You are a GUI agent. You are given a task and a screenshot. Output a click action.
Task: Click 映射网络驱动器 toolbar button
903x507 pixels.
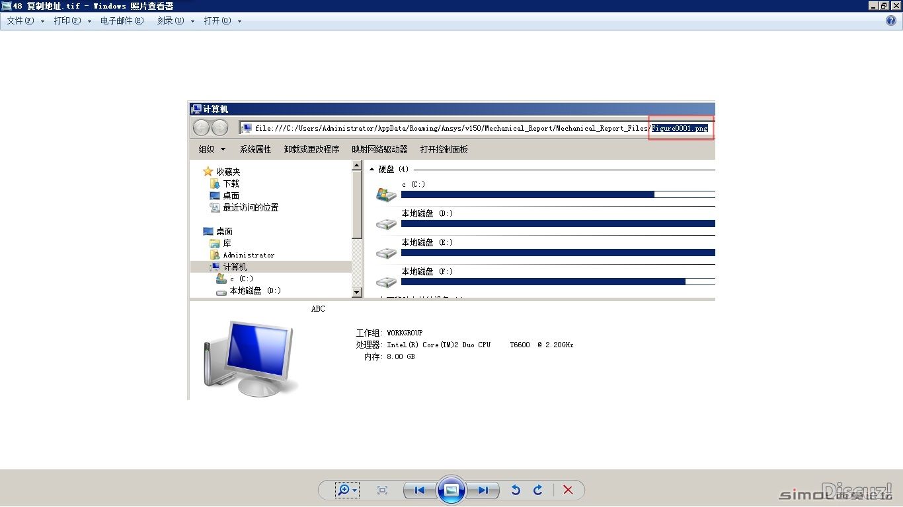point(379,150)
